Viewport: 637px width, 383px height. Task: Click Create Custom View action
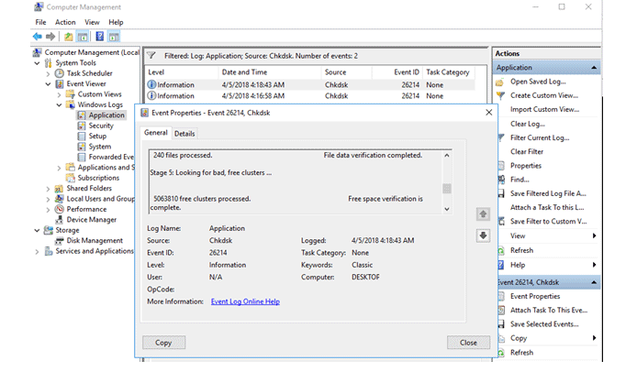pyautogui.click(x=544, y=95)
